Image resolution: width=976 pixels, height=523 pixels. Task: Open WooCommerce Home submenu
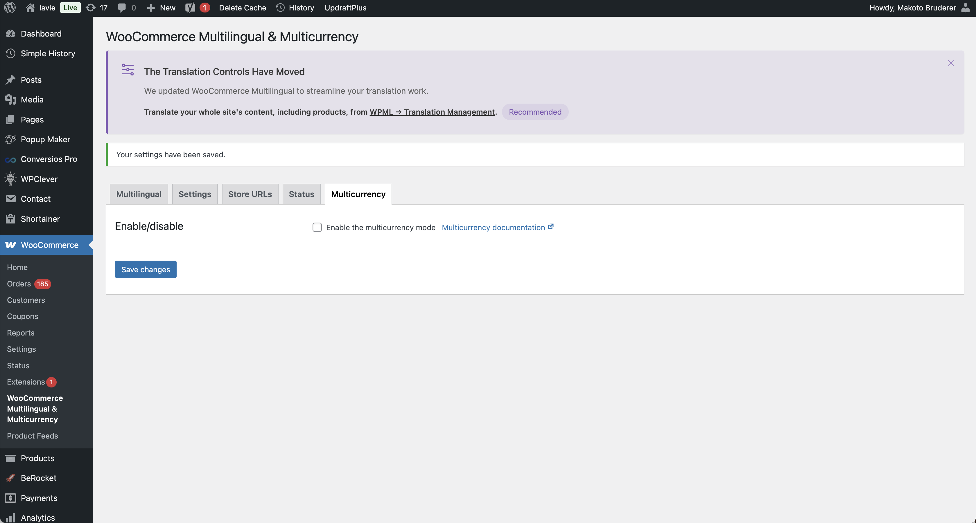(17, 267)
